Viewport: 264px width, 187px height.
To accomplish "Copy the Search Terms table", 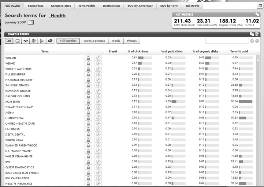I will [252, 34].
